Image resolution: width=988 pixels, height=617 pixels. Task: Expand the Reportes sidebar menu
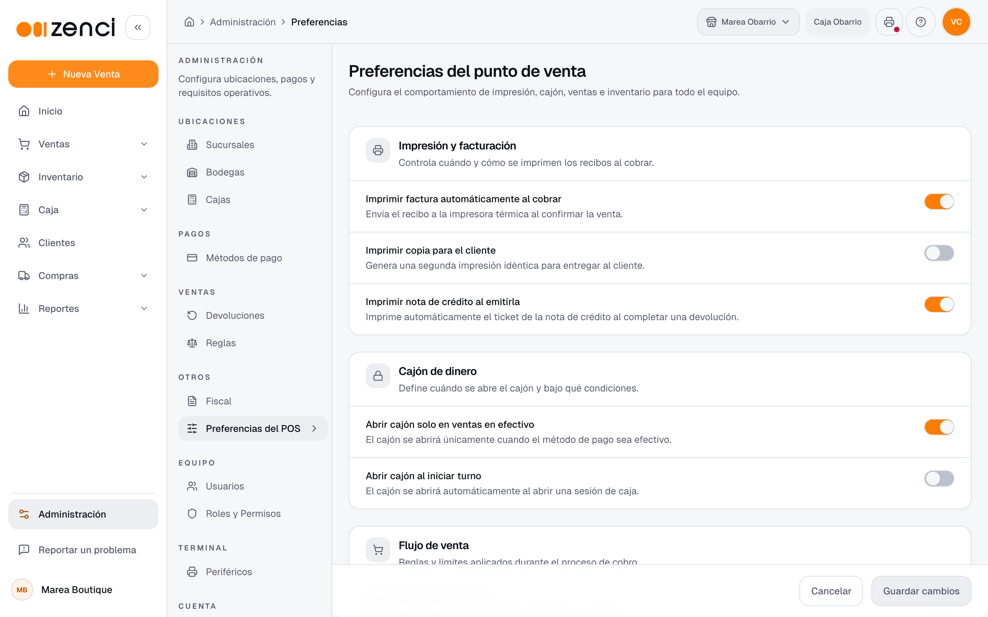tap(83, 308)
